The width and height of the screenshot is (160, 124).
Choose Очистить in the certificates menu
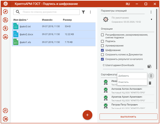(x=132, y=82)
